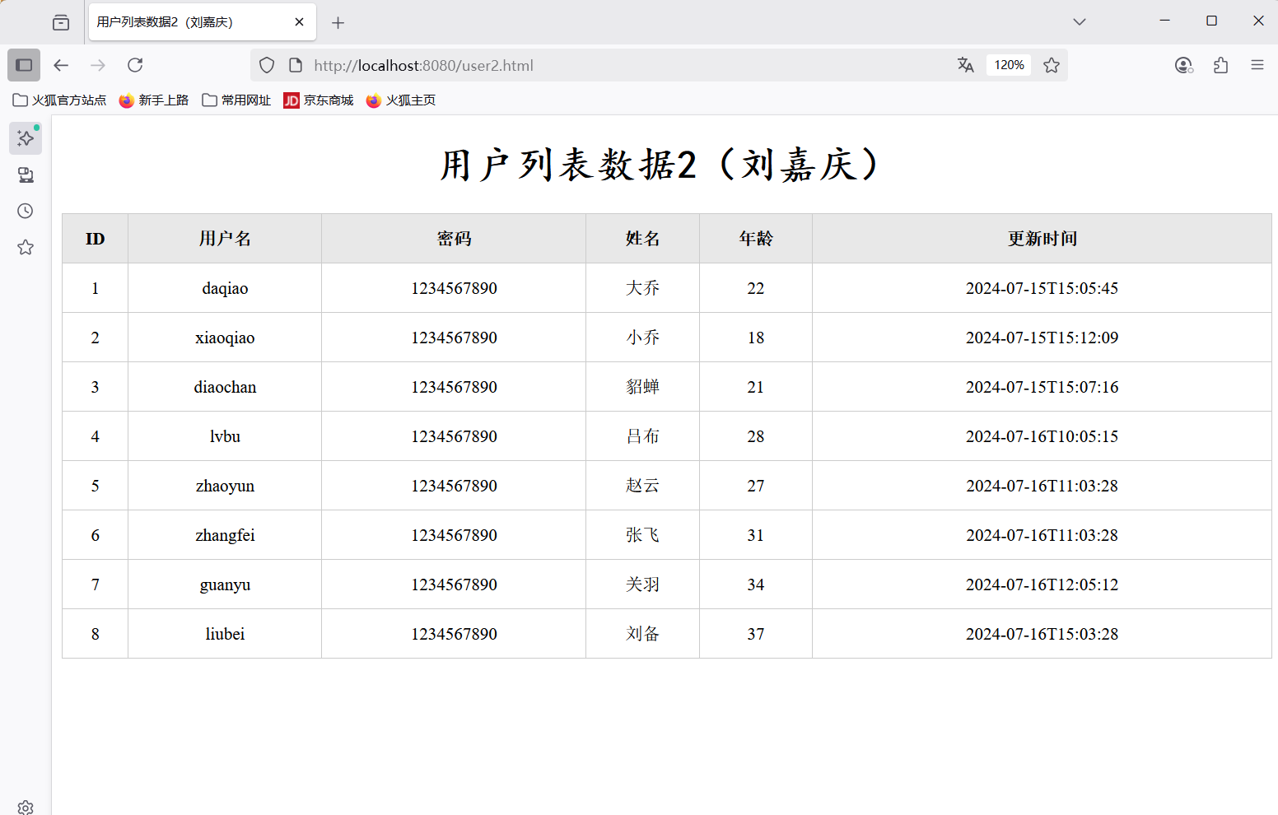The height and width of the screenshot is (815, 1278).
Task: Open the tracking protection shield icon
Action: tap(267, 65)
